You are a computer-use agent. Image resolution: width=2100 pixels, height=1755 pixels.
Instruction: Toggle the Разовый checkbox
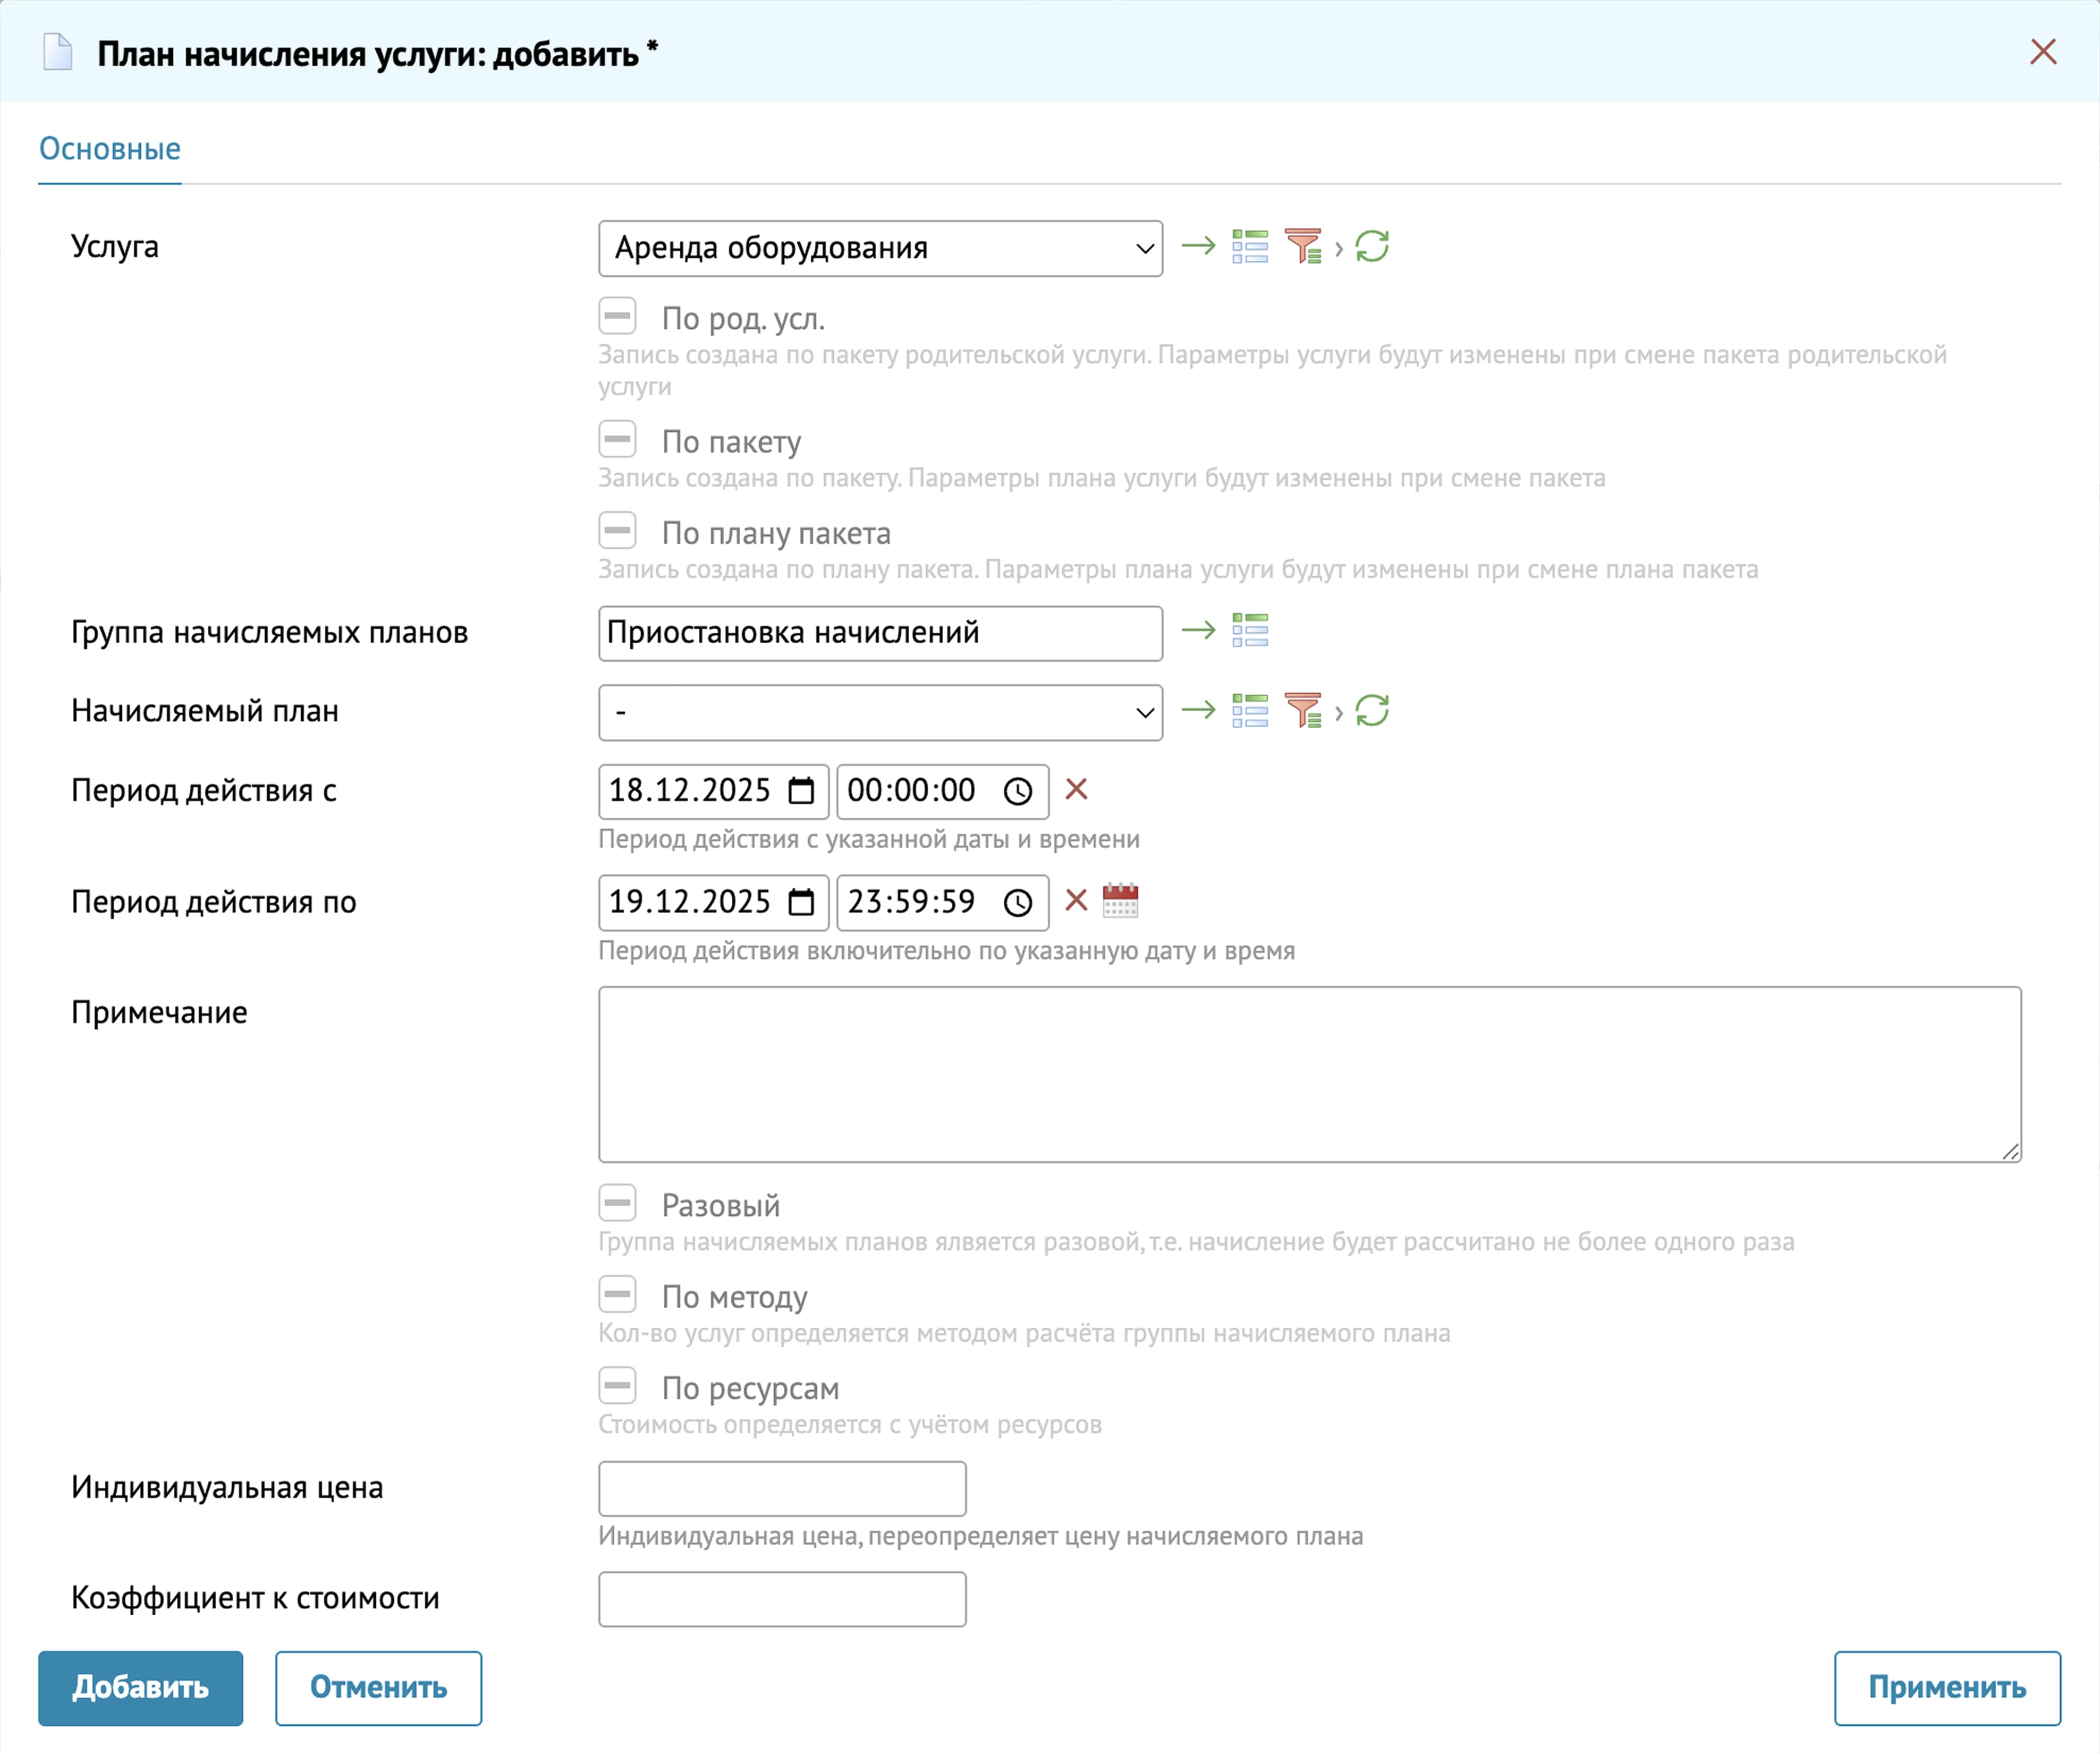coord(618,1203)
